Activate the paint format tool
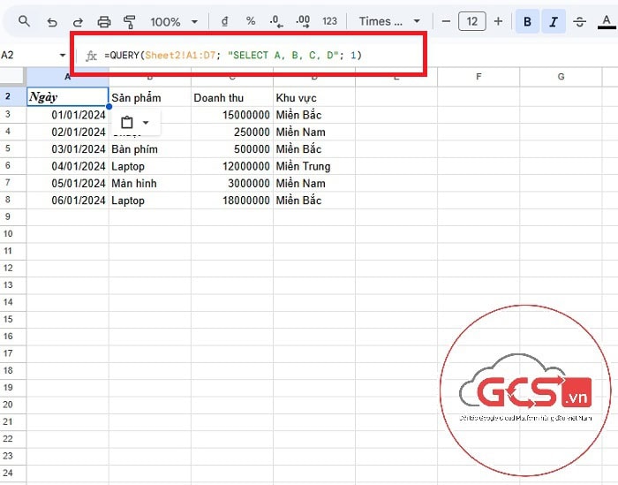This screenshot has width=618, height=485. (x=130, y=21)
